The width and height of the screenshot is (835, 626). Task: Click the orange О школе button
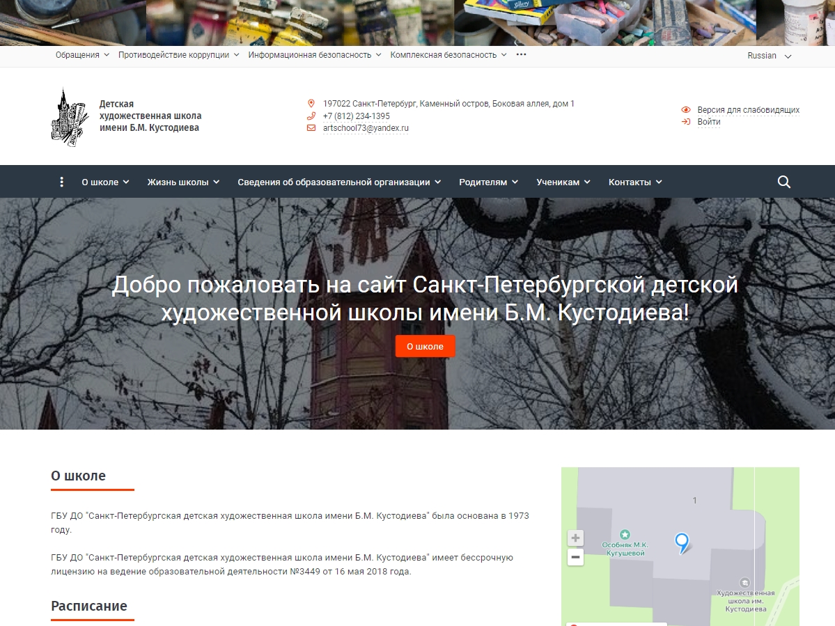pos(425,346)
